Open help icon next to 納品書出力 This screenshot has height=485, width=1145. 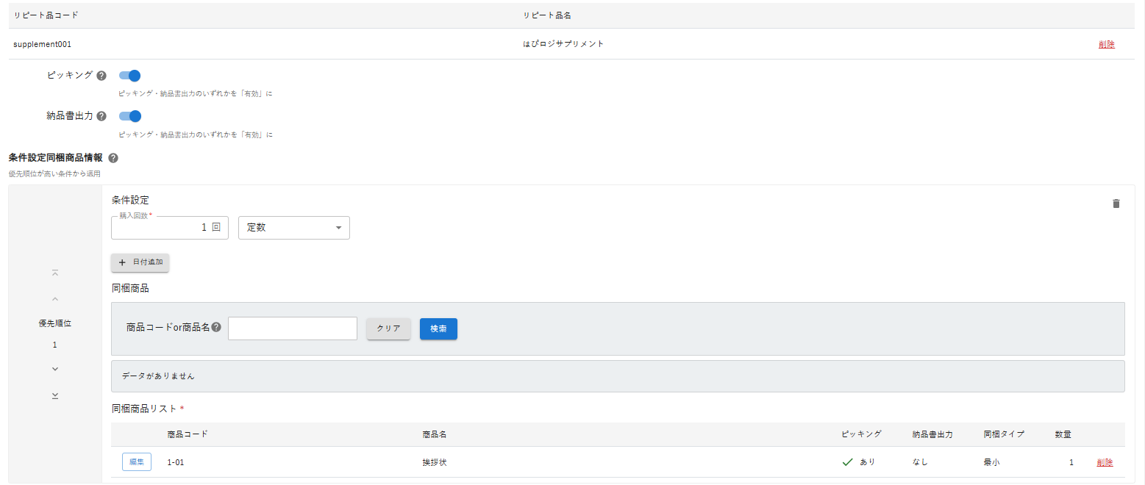pyautogui.click(x=101, y=116)
